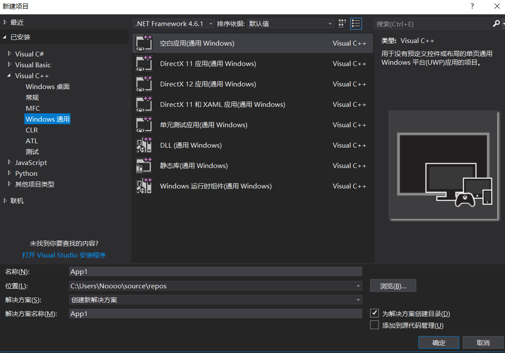
Task: Expand the Python node
Action: click(9, 173)
